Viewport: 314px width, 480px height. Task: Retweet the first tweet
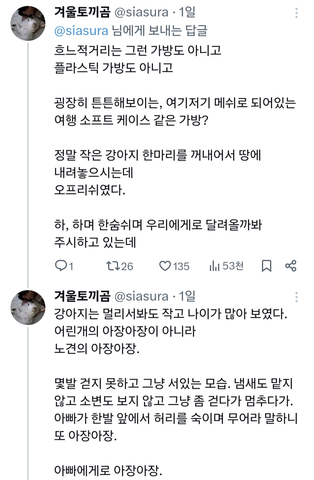click(x=112, y=266)
